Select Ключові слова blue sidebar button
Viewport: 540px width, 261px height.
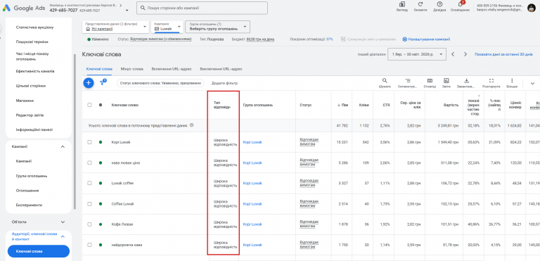(39, 251)
